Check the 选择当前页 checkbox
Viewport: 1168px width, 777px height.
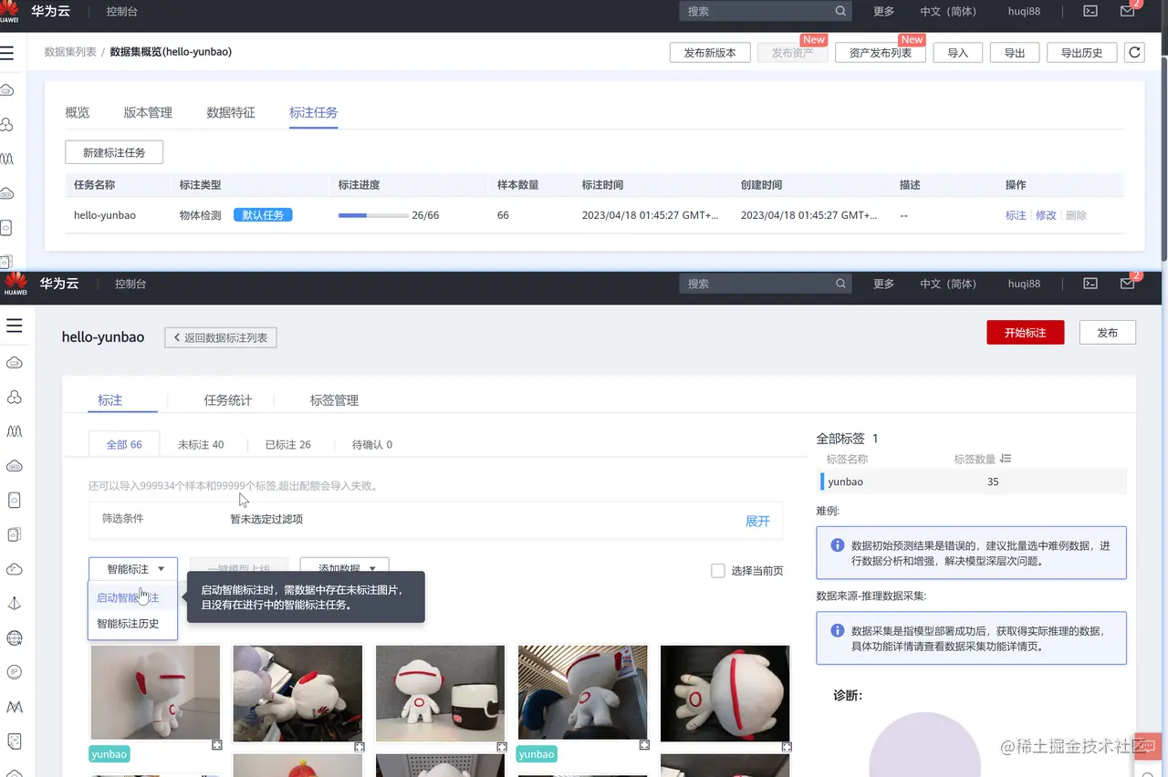click(718, 571)
